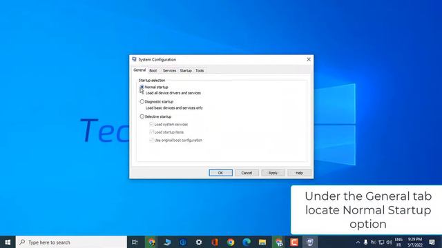
Task: Switch to the Boot tab
Action: [x=153, y=70]
